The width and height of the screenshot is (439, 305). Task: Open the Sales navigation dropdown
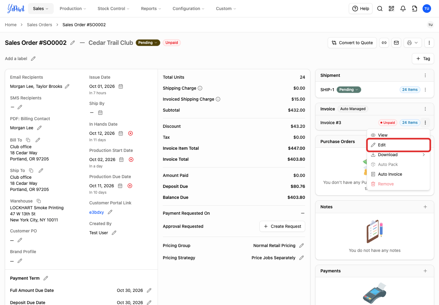41,9
